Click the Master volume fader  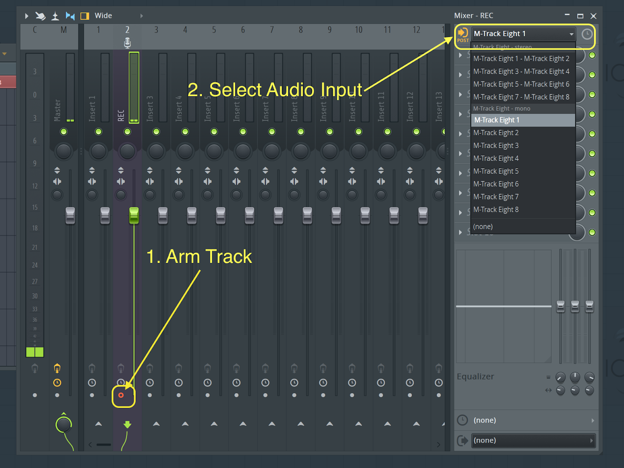point(70,215)
